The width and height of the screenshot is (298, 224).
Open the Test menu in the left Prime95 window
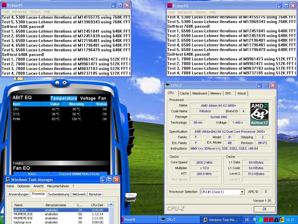(6, 12)
